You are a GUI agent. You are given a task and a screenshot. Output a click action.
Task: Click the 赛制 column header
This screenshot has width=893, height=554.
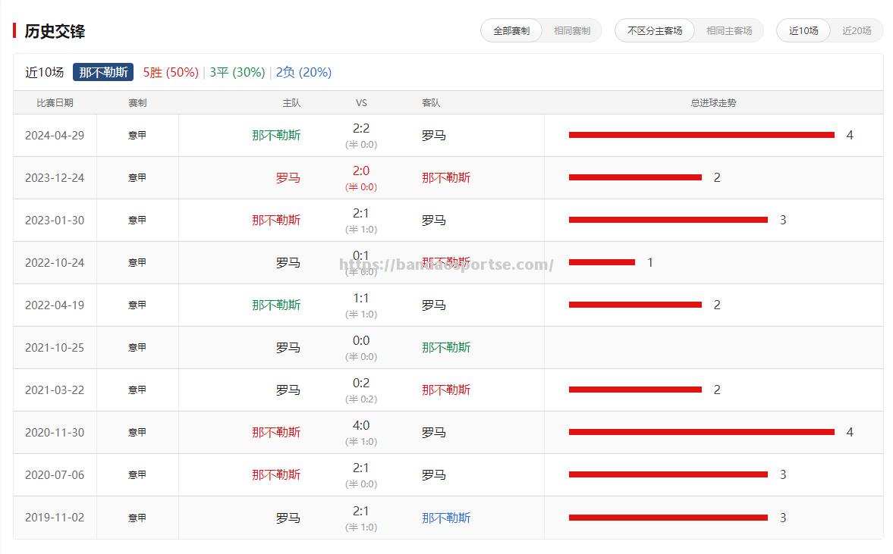coord(137,103)
